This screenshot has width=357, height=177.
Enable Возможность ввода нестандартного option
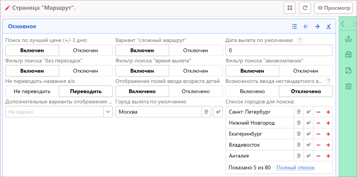pos(252,92)
